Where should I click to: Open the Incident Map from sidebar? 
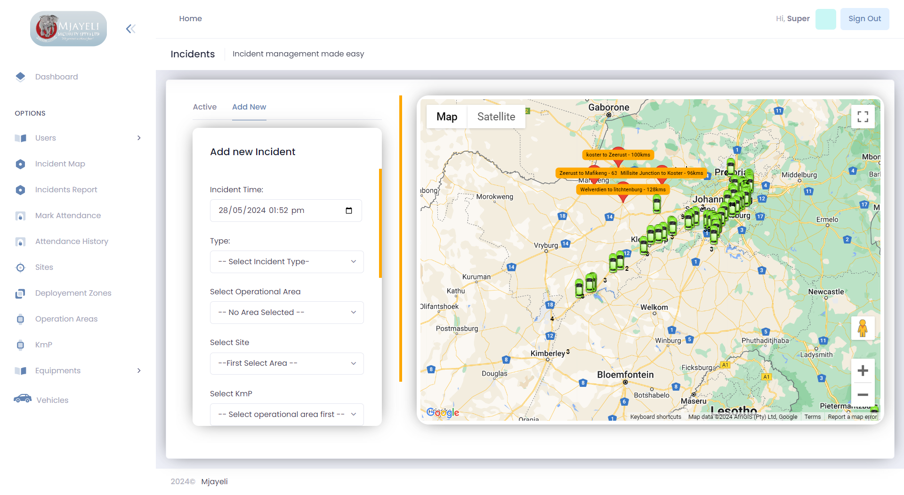[x=20, y=164]
